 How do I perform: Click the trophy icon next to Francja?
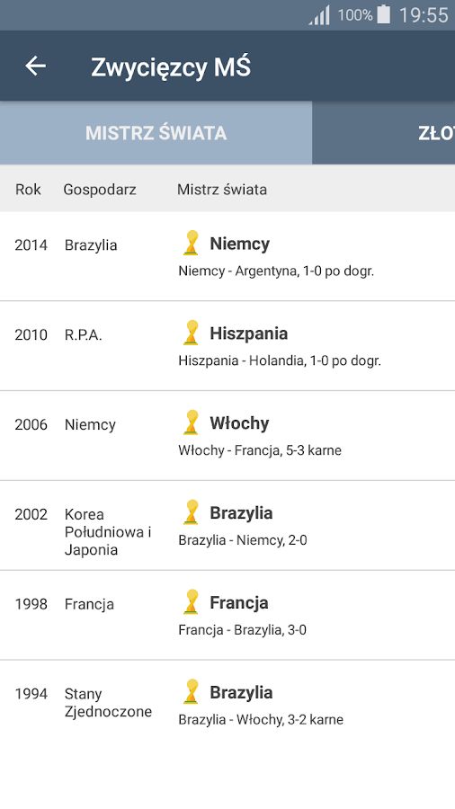pos(192,602)
